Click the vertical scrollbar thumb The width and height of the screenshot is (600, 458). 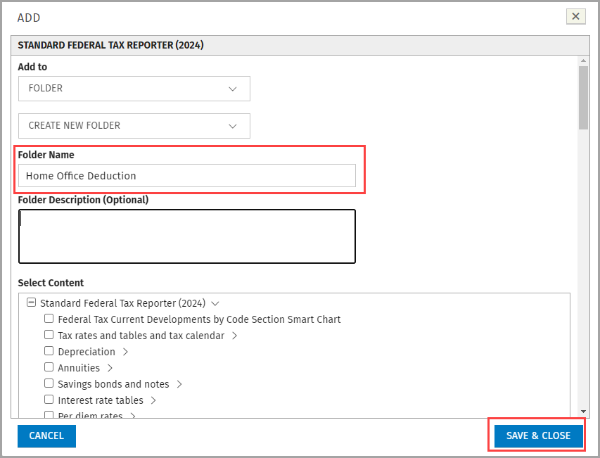pyautogui.click(x=583, y=98)
